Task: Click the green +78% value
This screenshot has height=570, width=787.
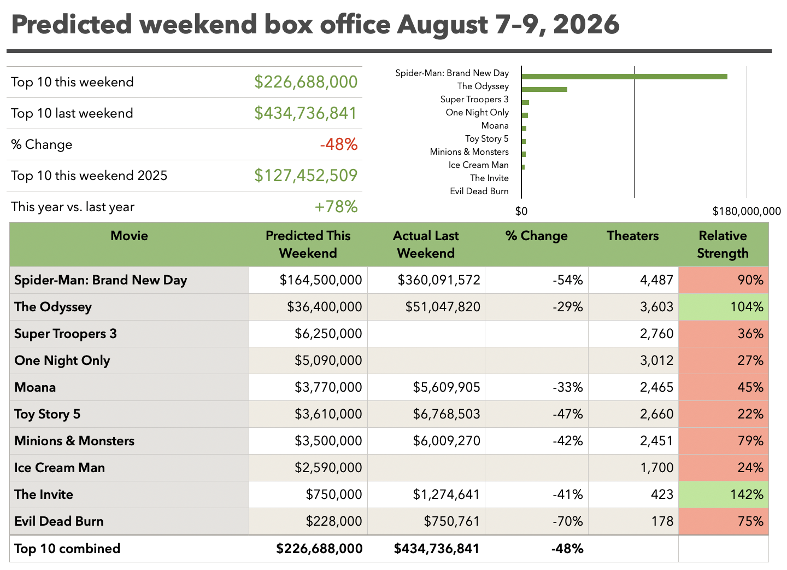Action: tap(336, 207)
